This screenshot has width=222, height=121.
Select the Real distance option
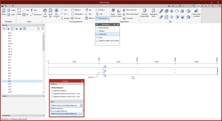[x=57, y=88]
